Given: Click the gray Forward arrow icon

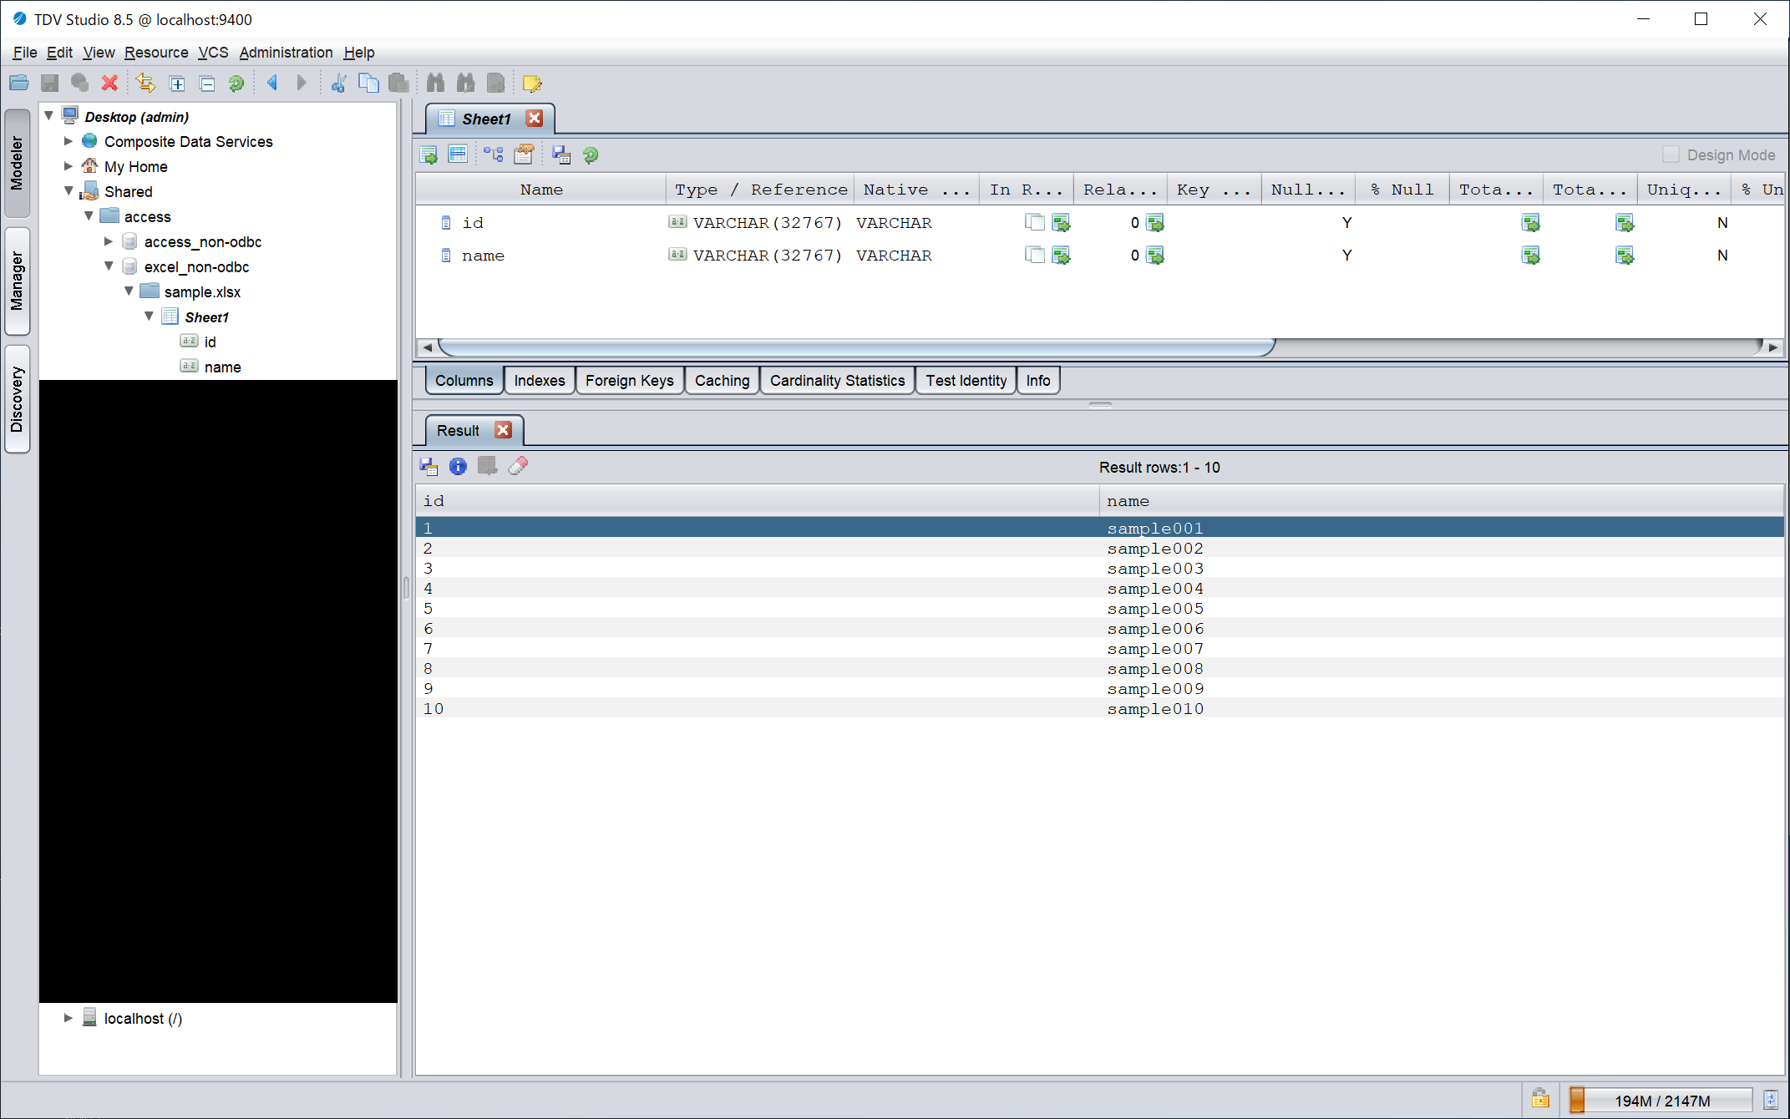Looking at the screenshot, I should (x=302, y=83).
